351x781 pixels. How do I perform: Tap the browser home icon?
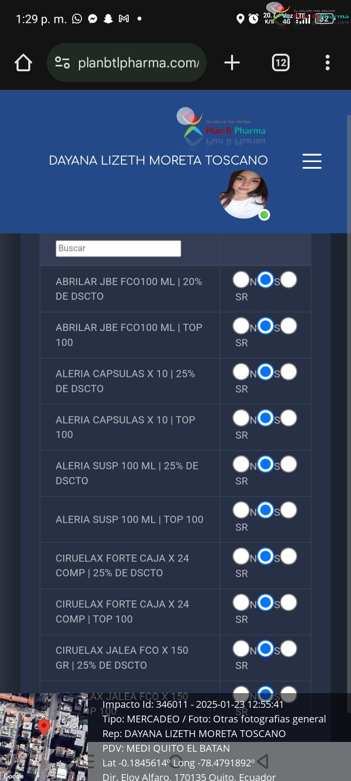(23, 62)
